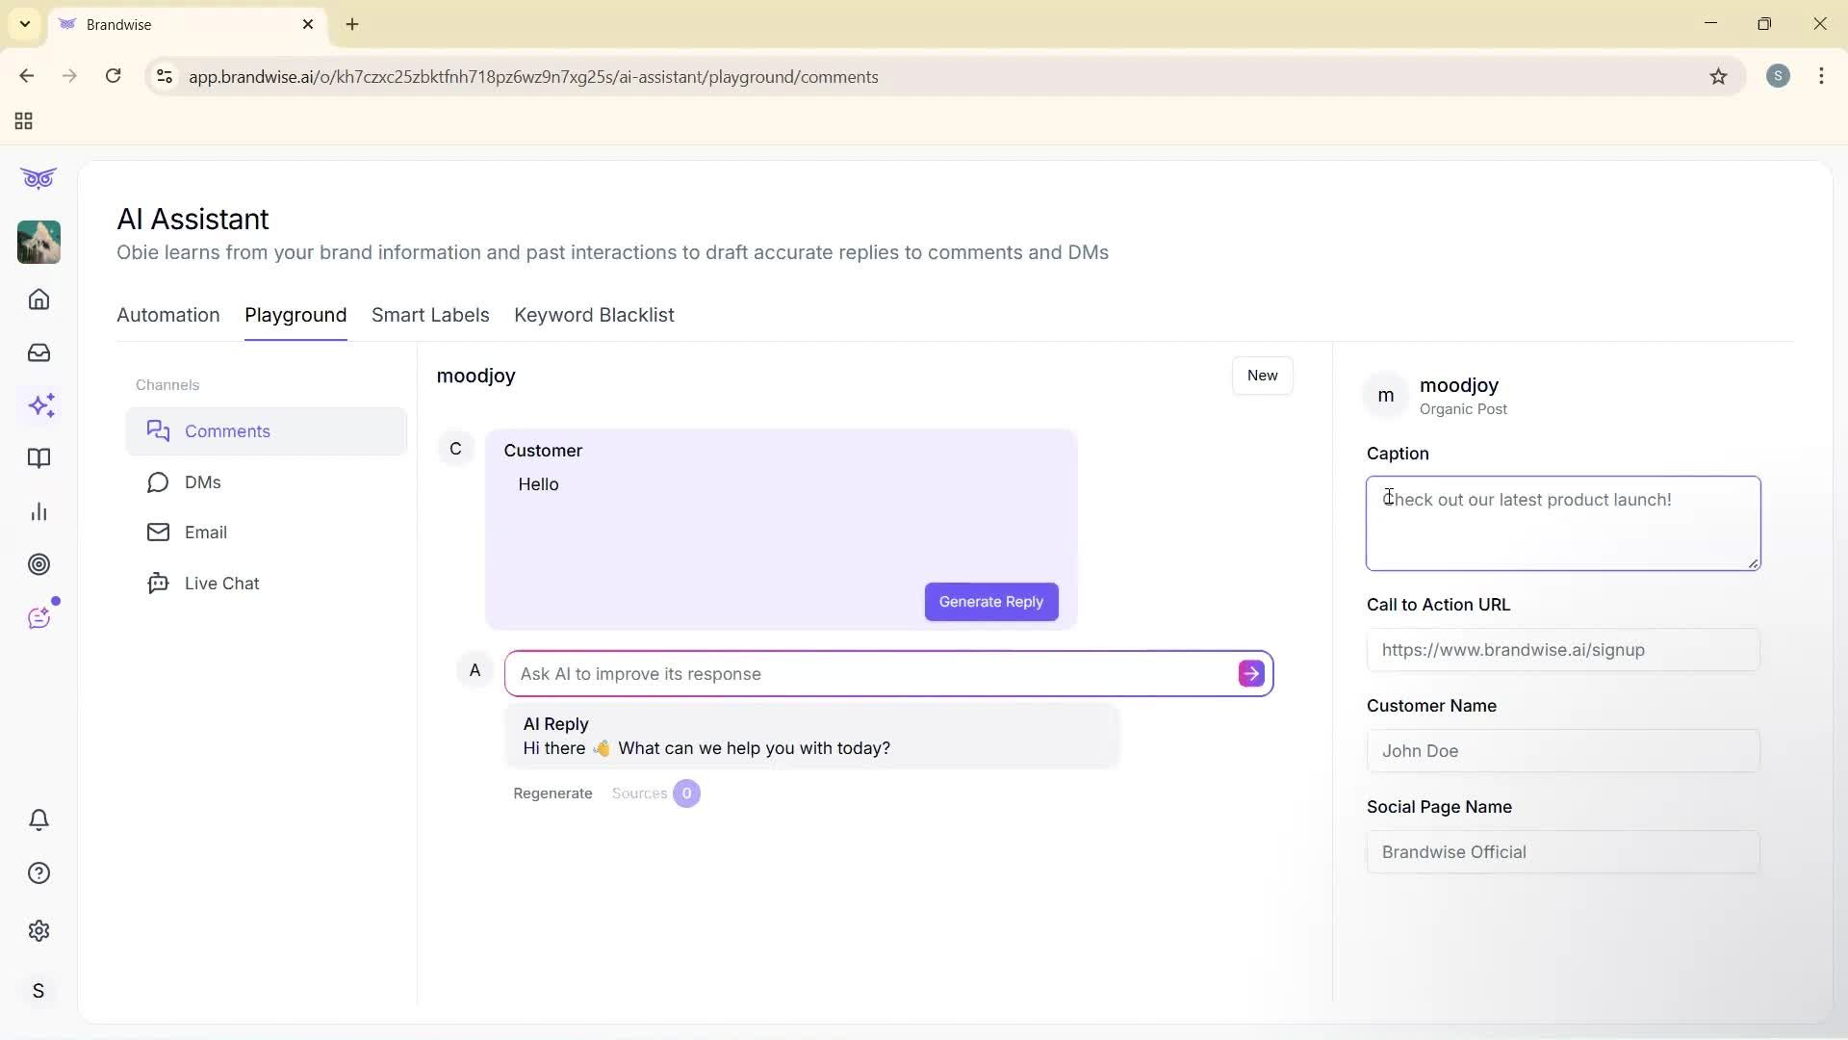
Task: Click Regenerate below the AI Reply
Action: coord(552,793)
